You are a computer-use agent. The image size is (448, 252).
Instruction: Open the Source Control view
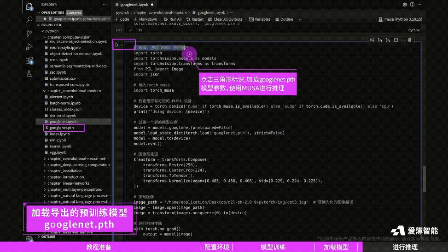point(29,33)
